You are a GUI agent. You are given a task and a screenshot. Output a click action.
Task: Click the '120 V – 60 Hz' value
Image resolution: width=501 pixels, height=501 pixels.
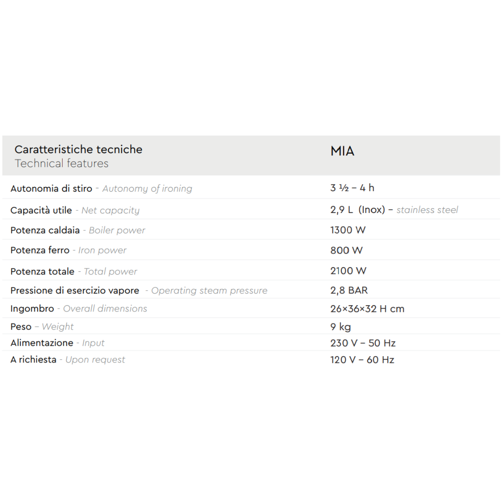tap(362, 360)
